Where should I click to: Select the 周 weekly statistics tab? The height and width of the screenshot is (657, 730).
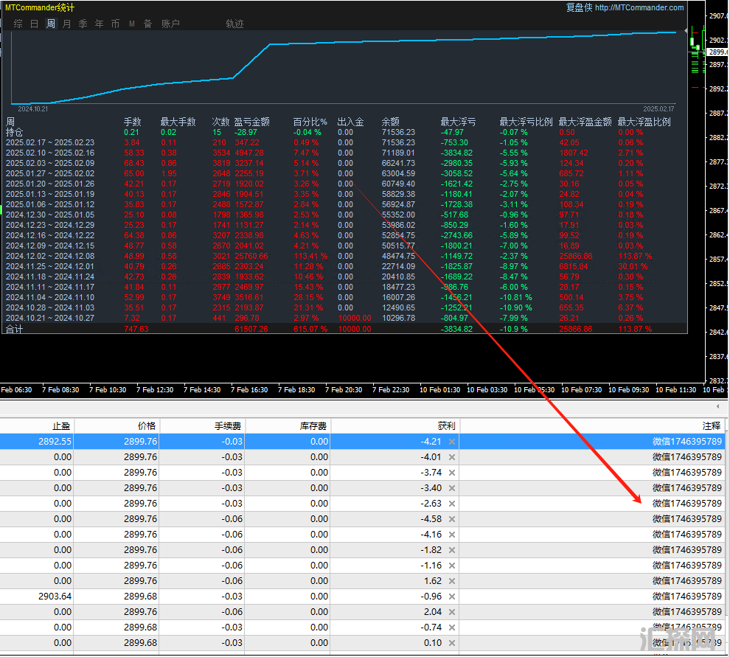(x=51, y=24)
